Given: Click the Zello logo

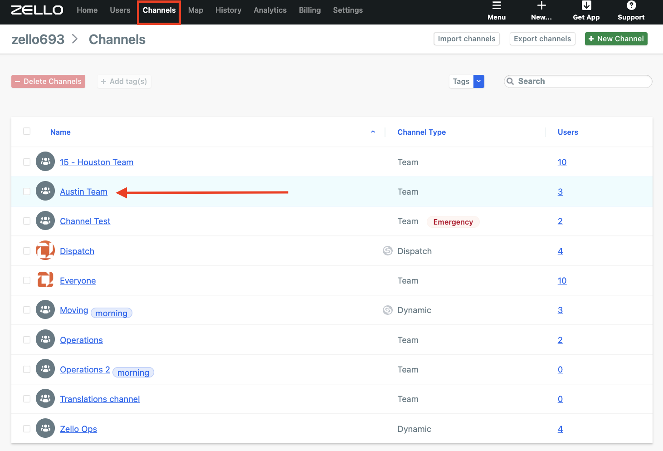Looking at the screenshot, I should tap(37, 10).
